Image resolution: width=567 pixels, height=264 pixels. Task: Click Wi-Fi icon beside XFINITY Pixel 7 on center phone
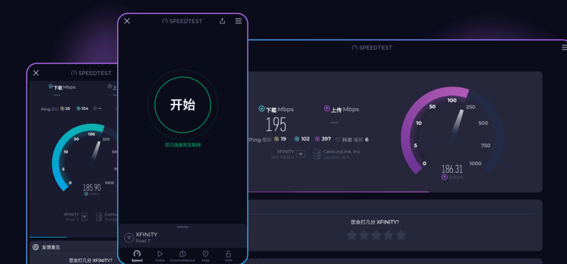pos(129,238)
